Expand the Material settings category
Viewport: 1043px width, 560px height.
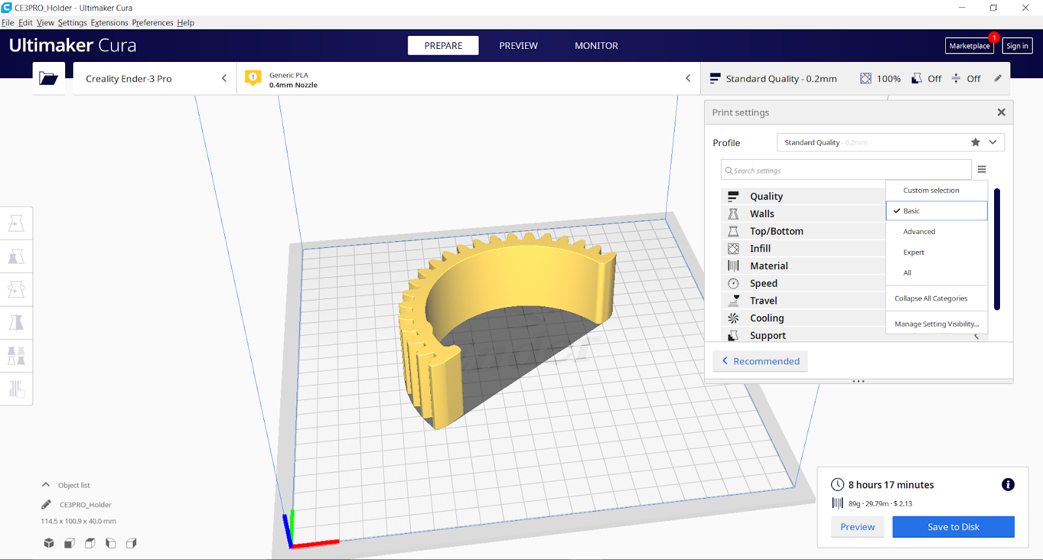803,266
